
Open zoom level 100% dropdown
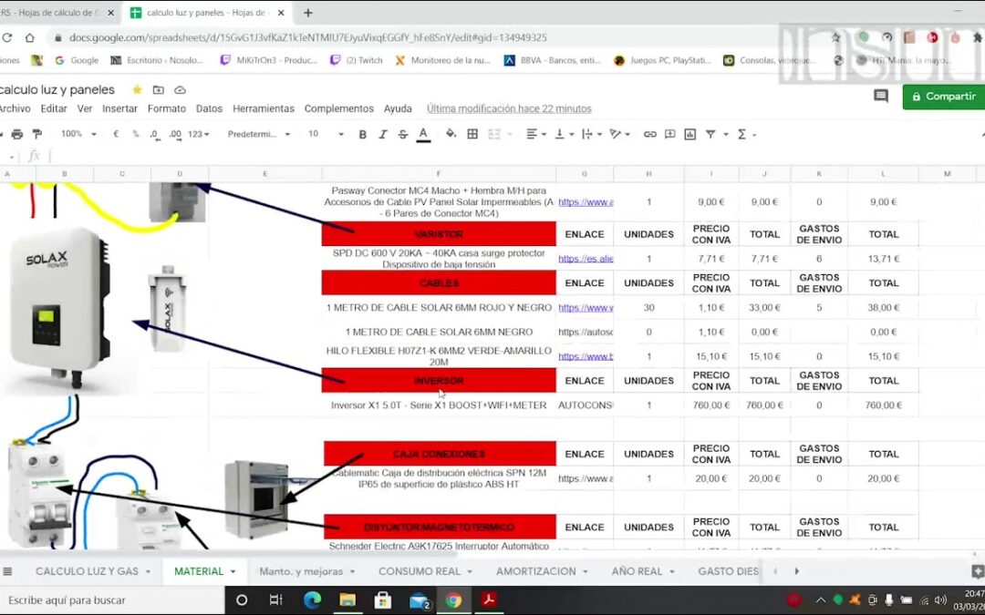point(78,134)
